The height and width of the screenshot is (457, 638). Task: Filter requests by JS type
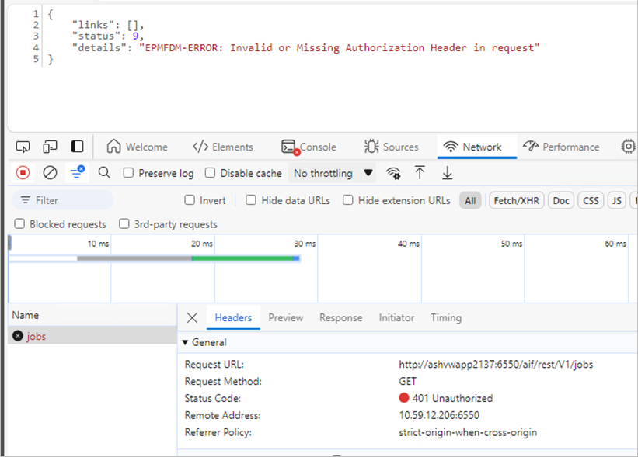[x=617, y=201]
